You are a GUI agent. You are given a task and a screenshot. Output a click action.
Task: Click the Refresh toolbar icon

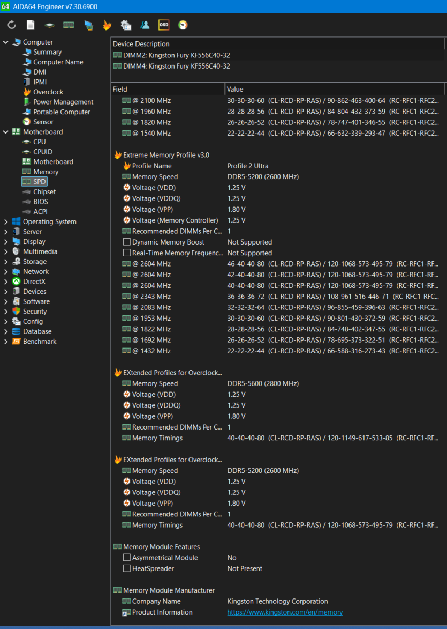tap(12, 25)
